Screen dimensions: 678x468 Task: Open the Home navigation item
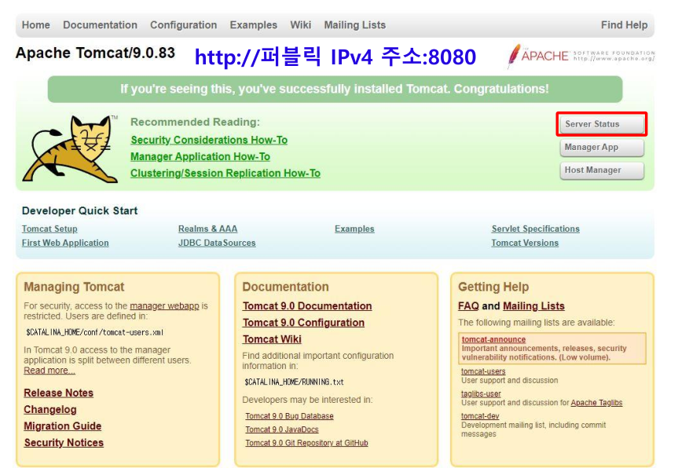click(36, 25)
